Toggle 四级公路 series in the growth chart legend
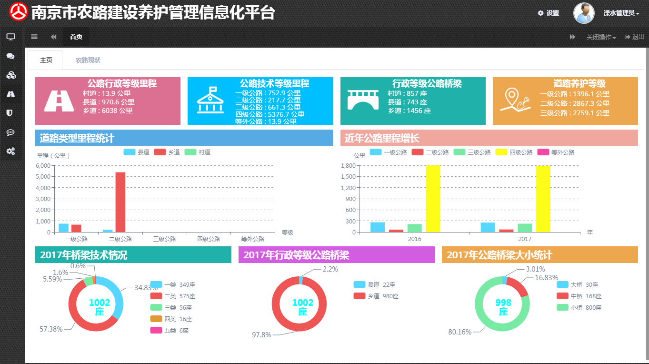649x364 pixels. point(514,152)
